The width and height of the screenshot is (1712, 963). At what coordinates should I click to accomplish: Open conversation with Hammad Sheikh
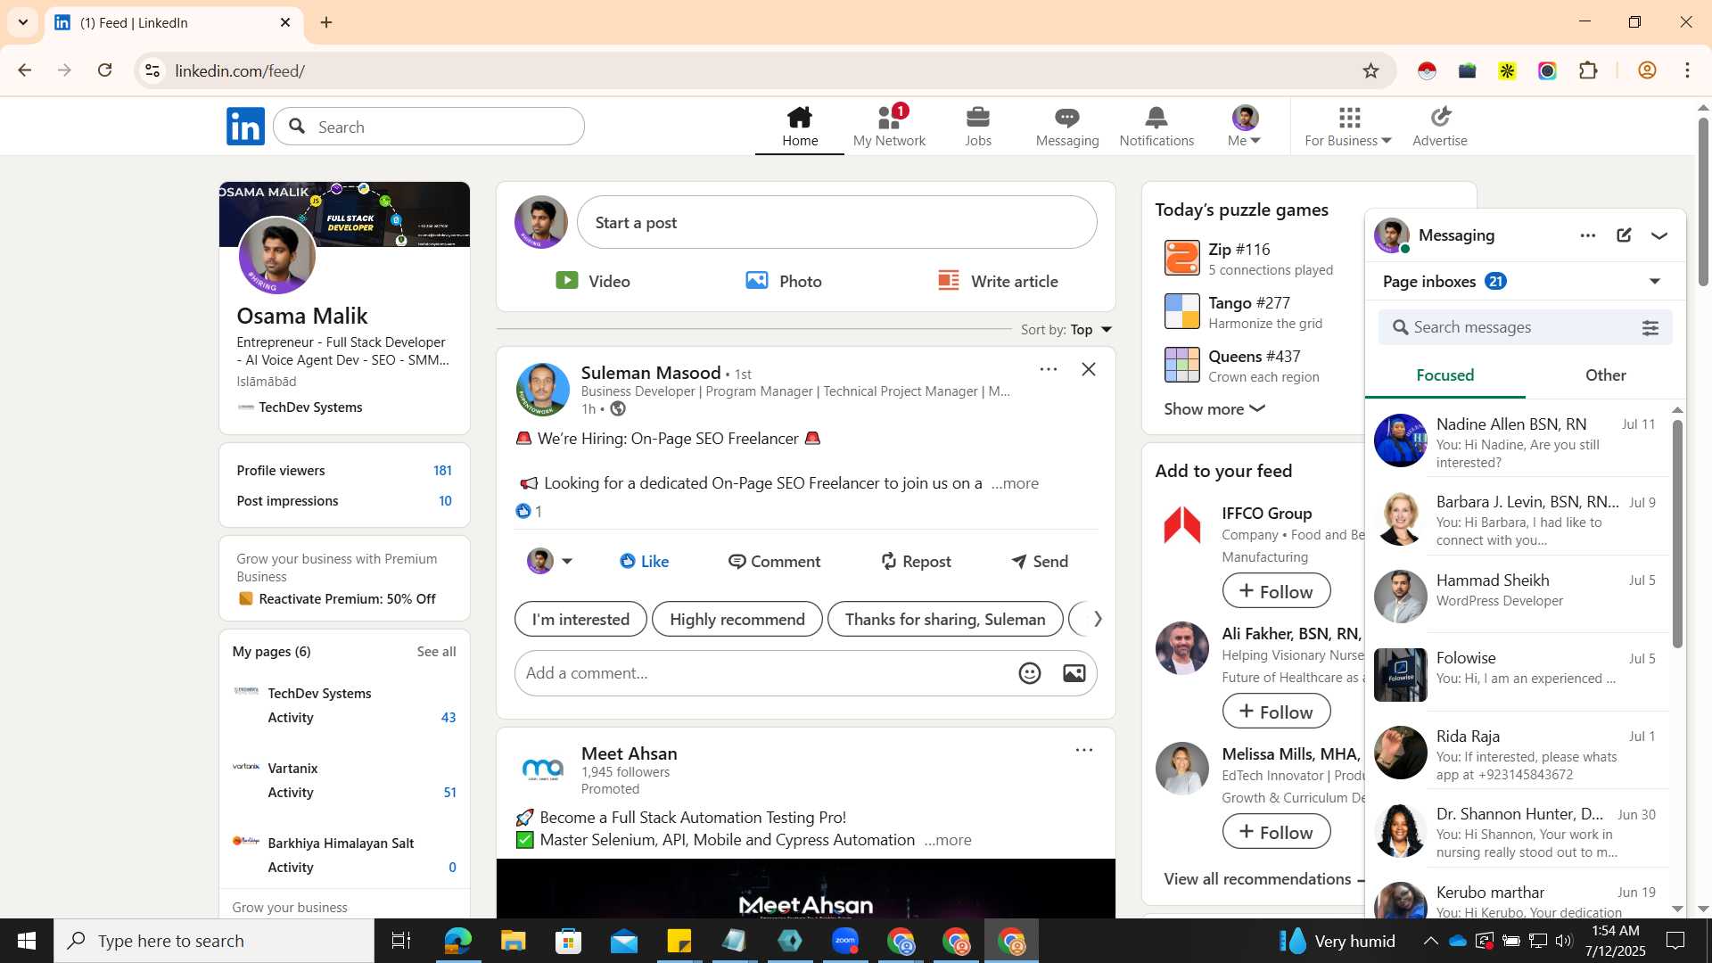[1519, 596]
